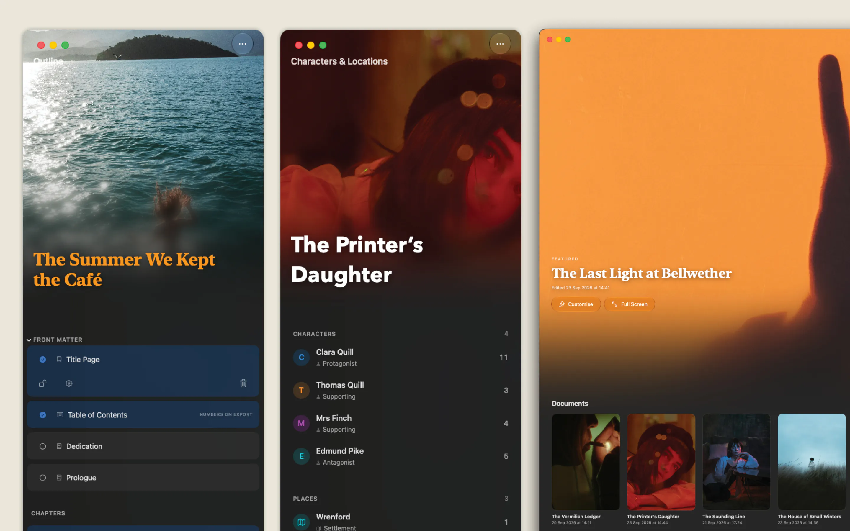Click Thomas Quill's T avatar
Viewport: 850px width, 531px height.
point(301,390)
